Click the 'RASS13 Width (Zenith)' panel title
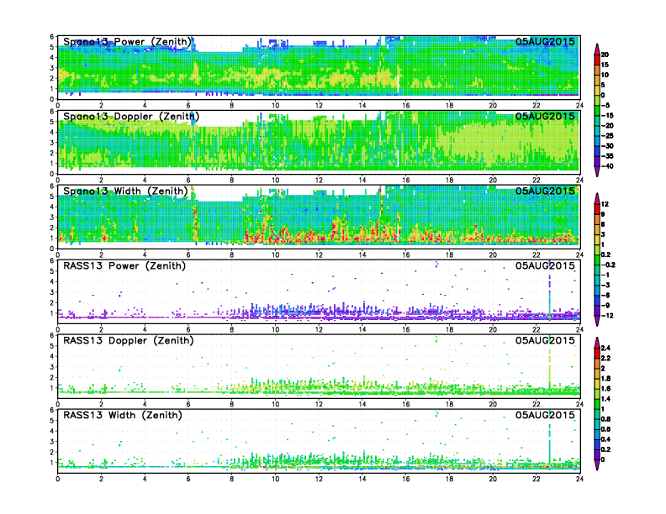 [x=122, y=415]
